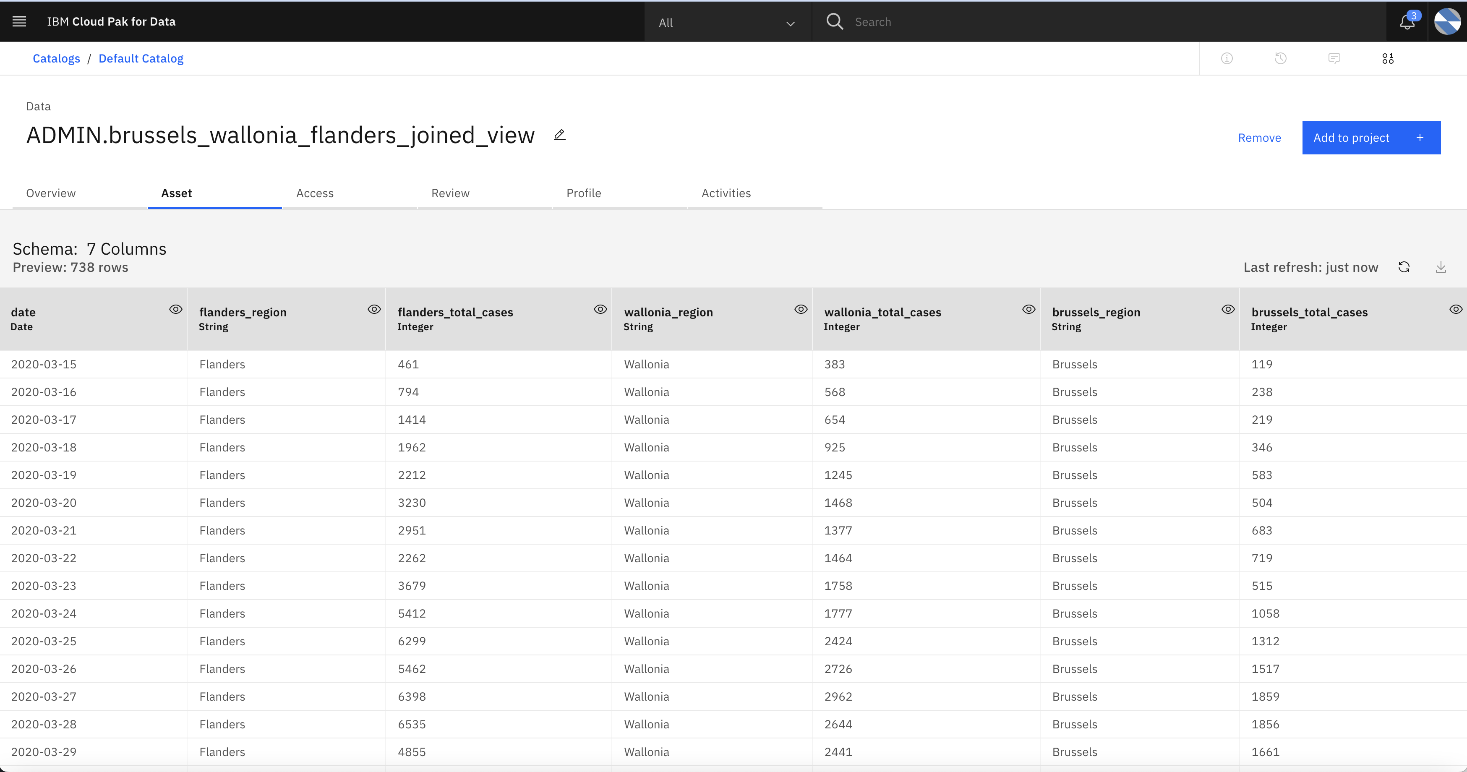Click Wallonia cases value 1245
Image resolution: width=1467 pixels, height=772 pixels.
pos(838,475)
